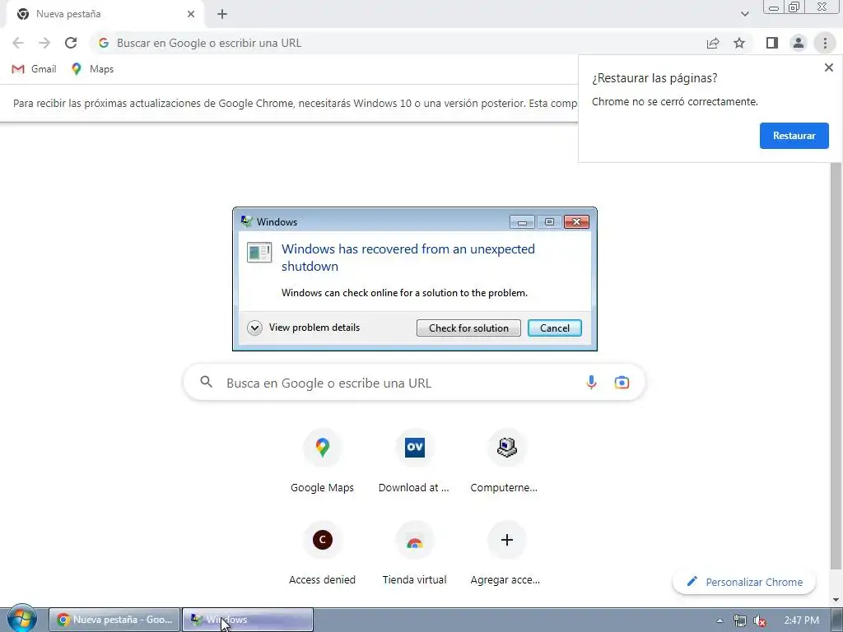Click Check for solution button

point(468,328)
